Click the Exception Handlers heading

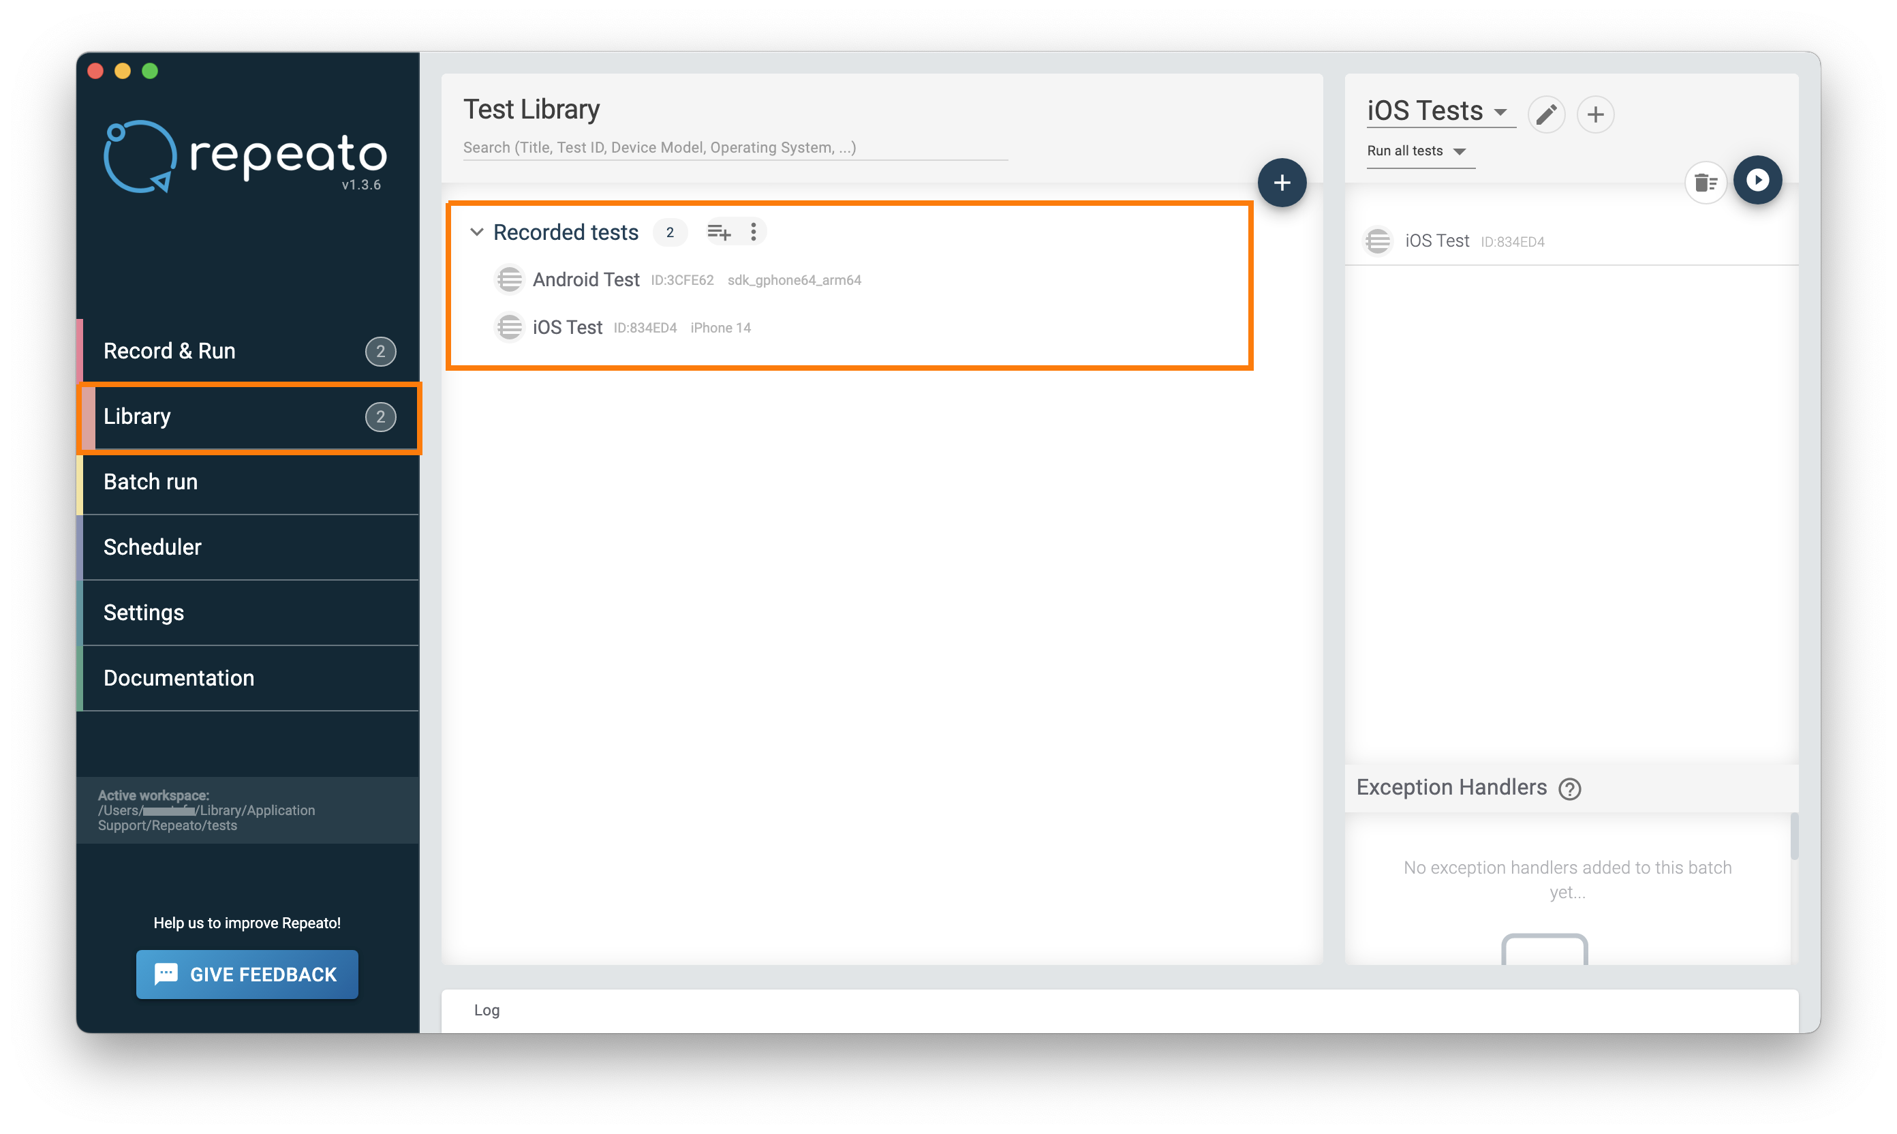click(x=1451, y=787)
